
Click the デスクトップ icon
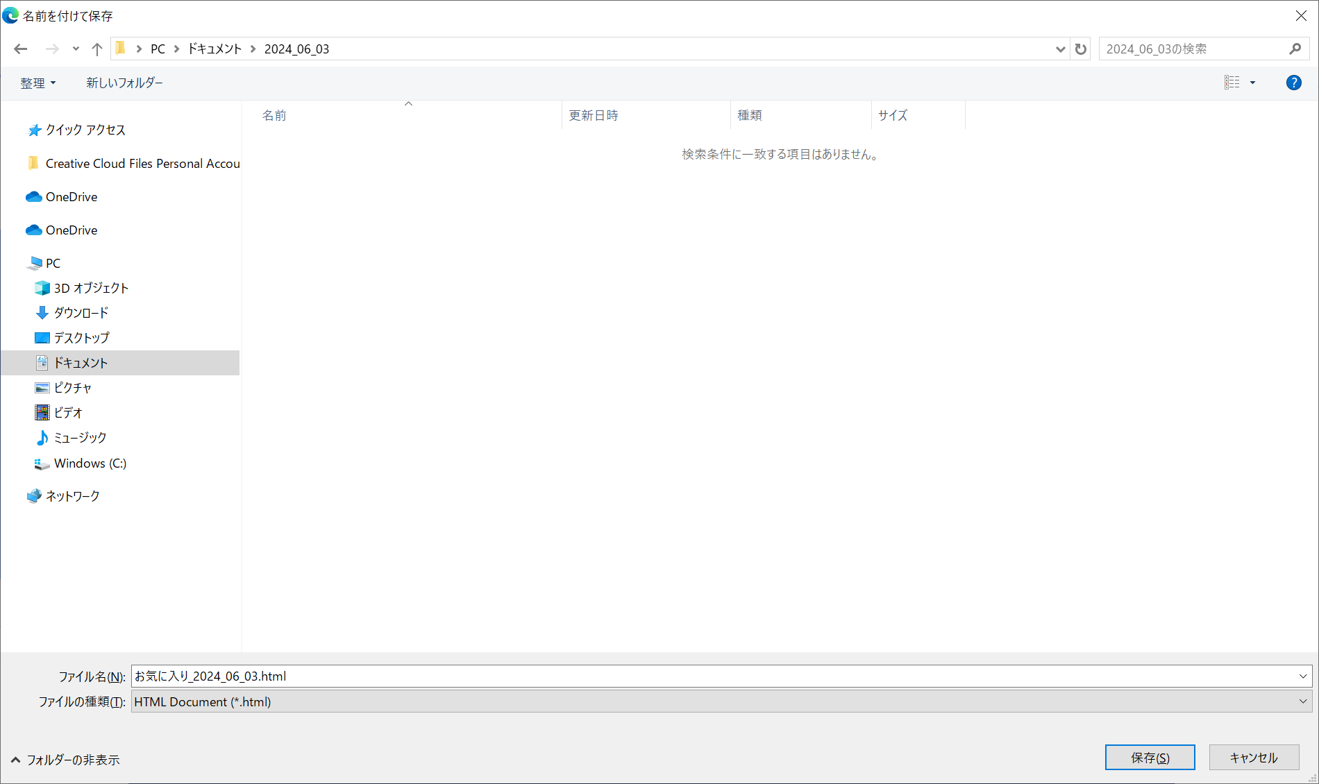42,338
